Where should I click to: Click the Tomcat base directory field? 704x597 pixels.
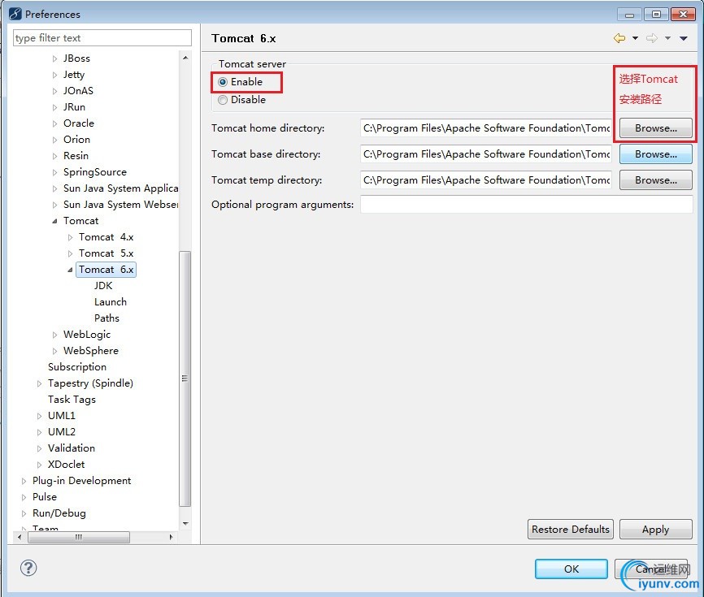[486, 154]
